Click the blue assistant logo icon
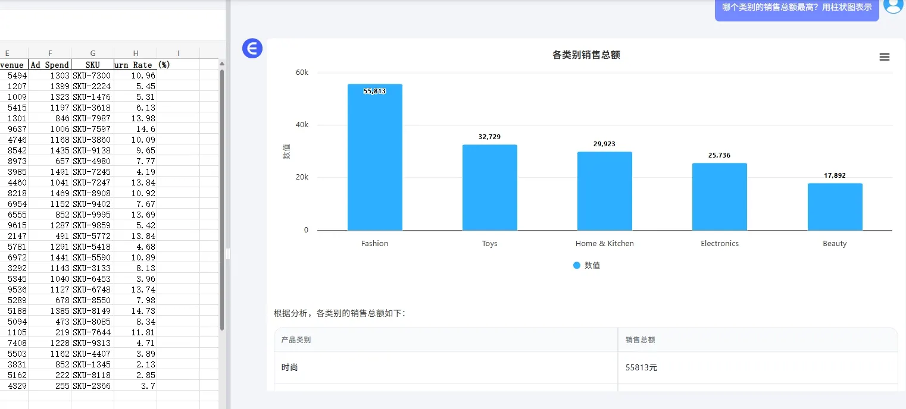The width and height of the screenshot is (906, 409). 252,48
